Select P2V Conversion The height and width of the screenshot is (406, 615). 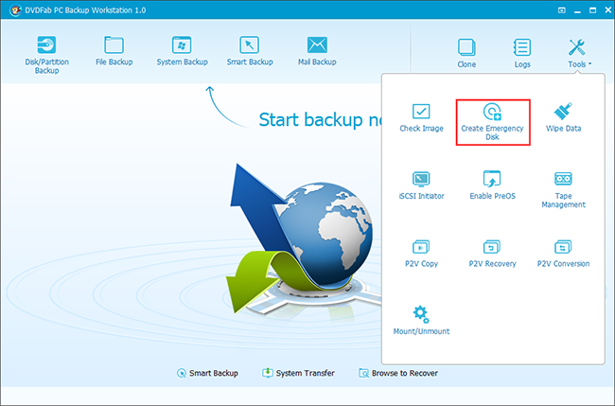click(x=563, y=254)
